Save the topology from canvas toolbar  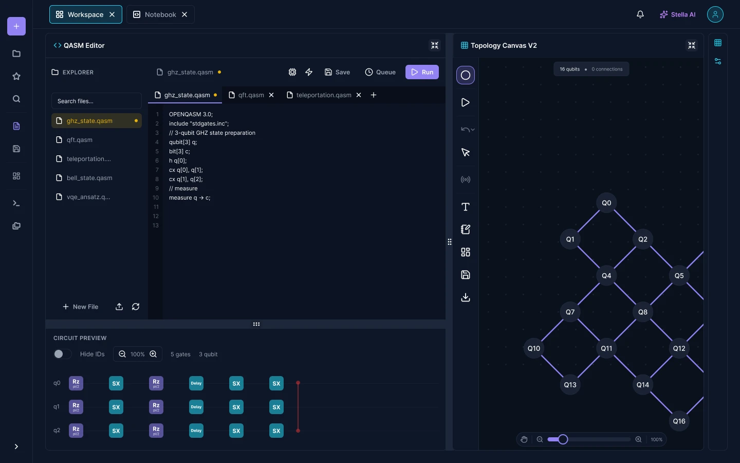coord(466,275)
